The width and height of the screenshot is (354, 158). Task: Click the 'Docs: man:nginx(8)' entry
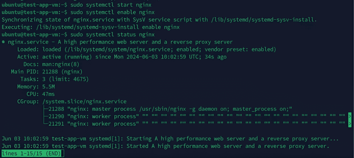[51, 64]
